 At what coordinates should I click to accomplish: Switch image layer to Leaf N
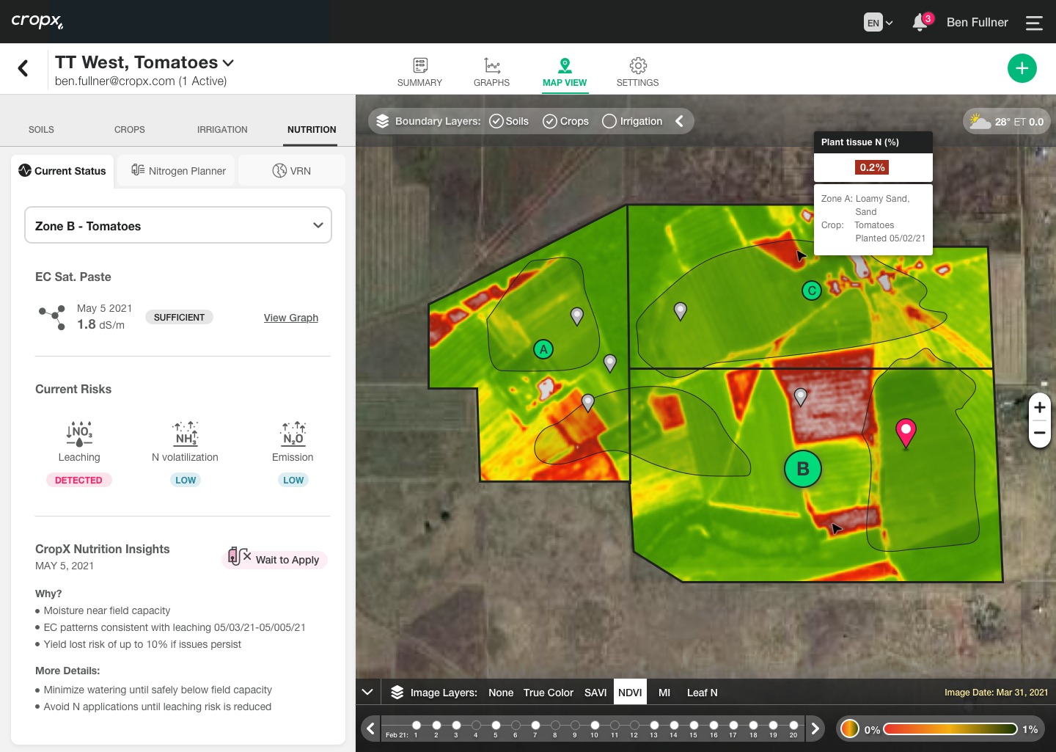coord(703,693)
